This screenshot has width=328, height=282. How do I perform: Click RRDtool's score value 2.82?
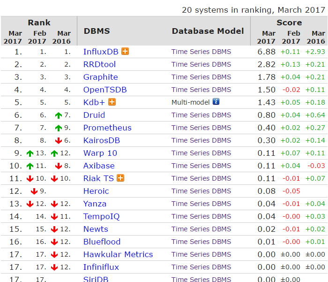pos(266,64)
